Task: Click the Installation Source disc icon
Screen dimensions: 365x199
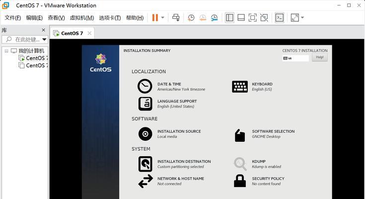Action: (145, 134)
